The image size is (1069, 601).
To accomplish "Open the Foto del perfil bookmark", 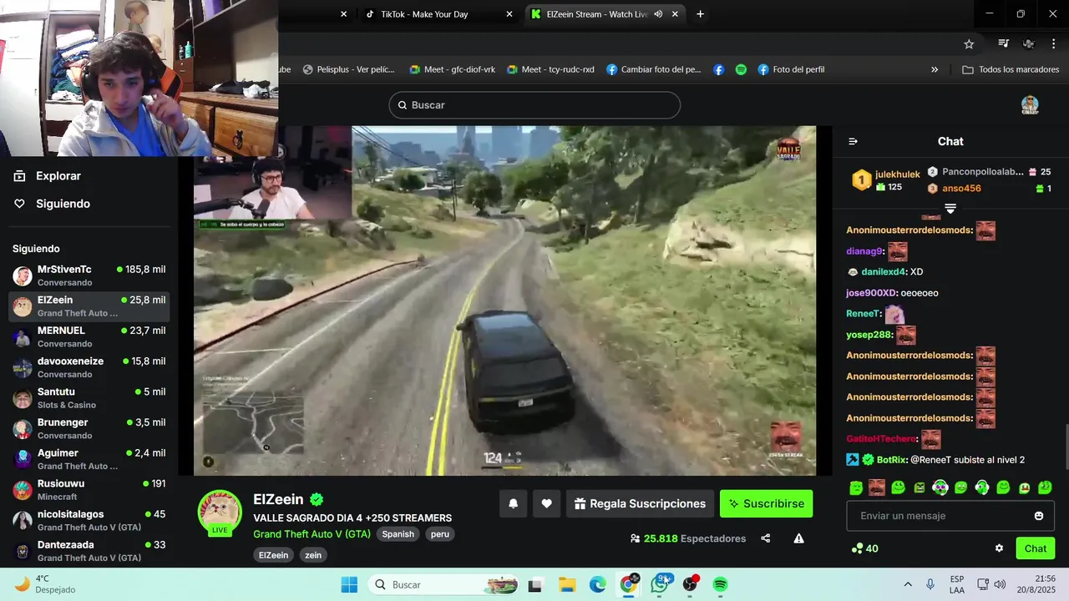I will click(x=791, y=70).
